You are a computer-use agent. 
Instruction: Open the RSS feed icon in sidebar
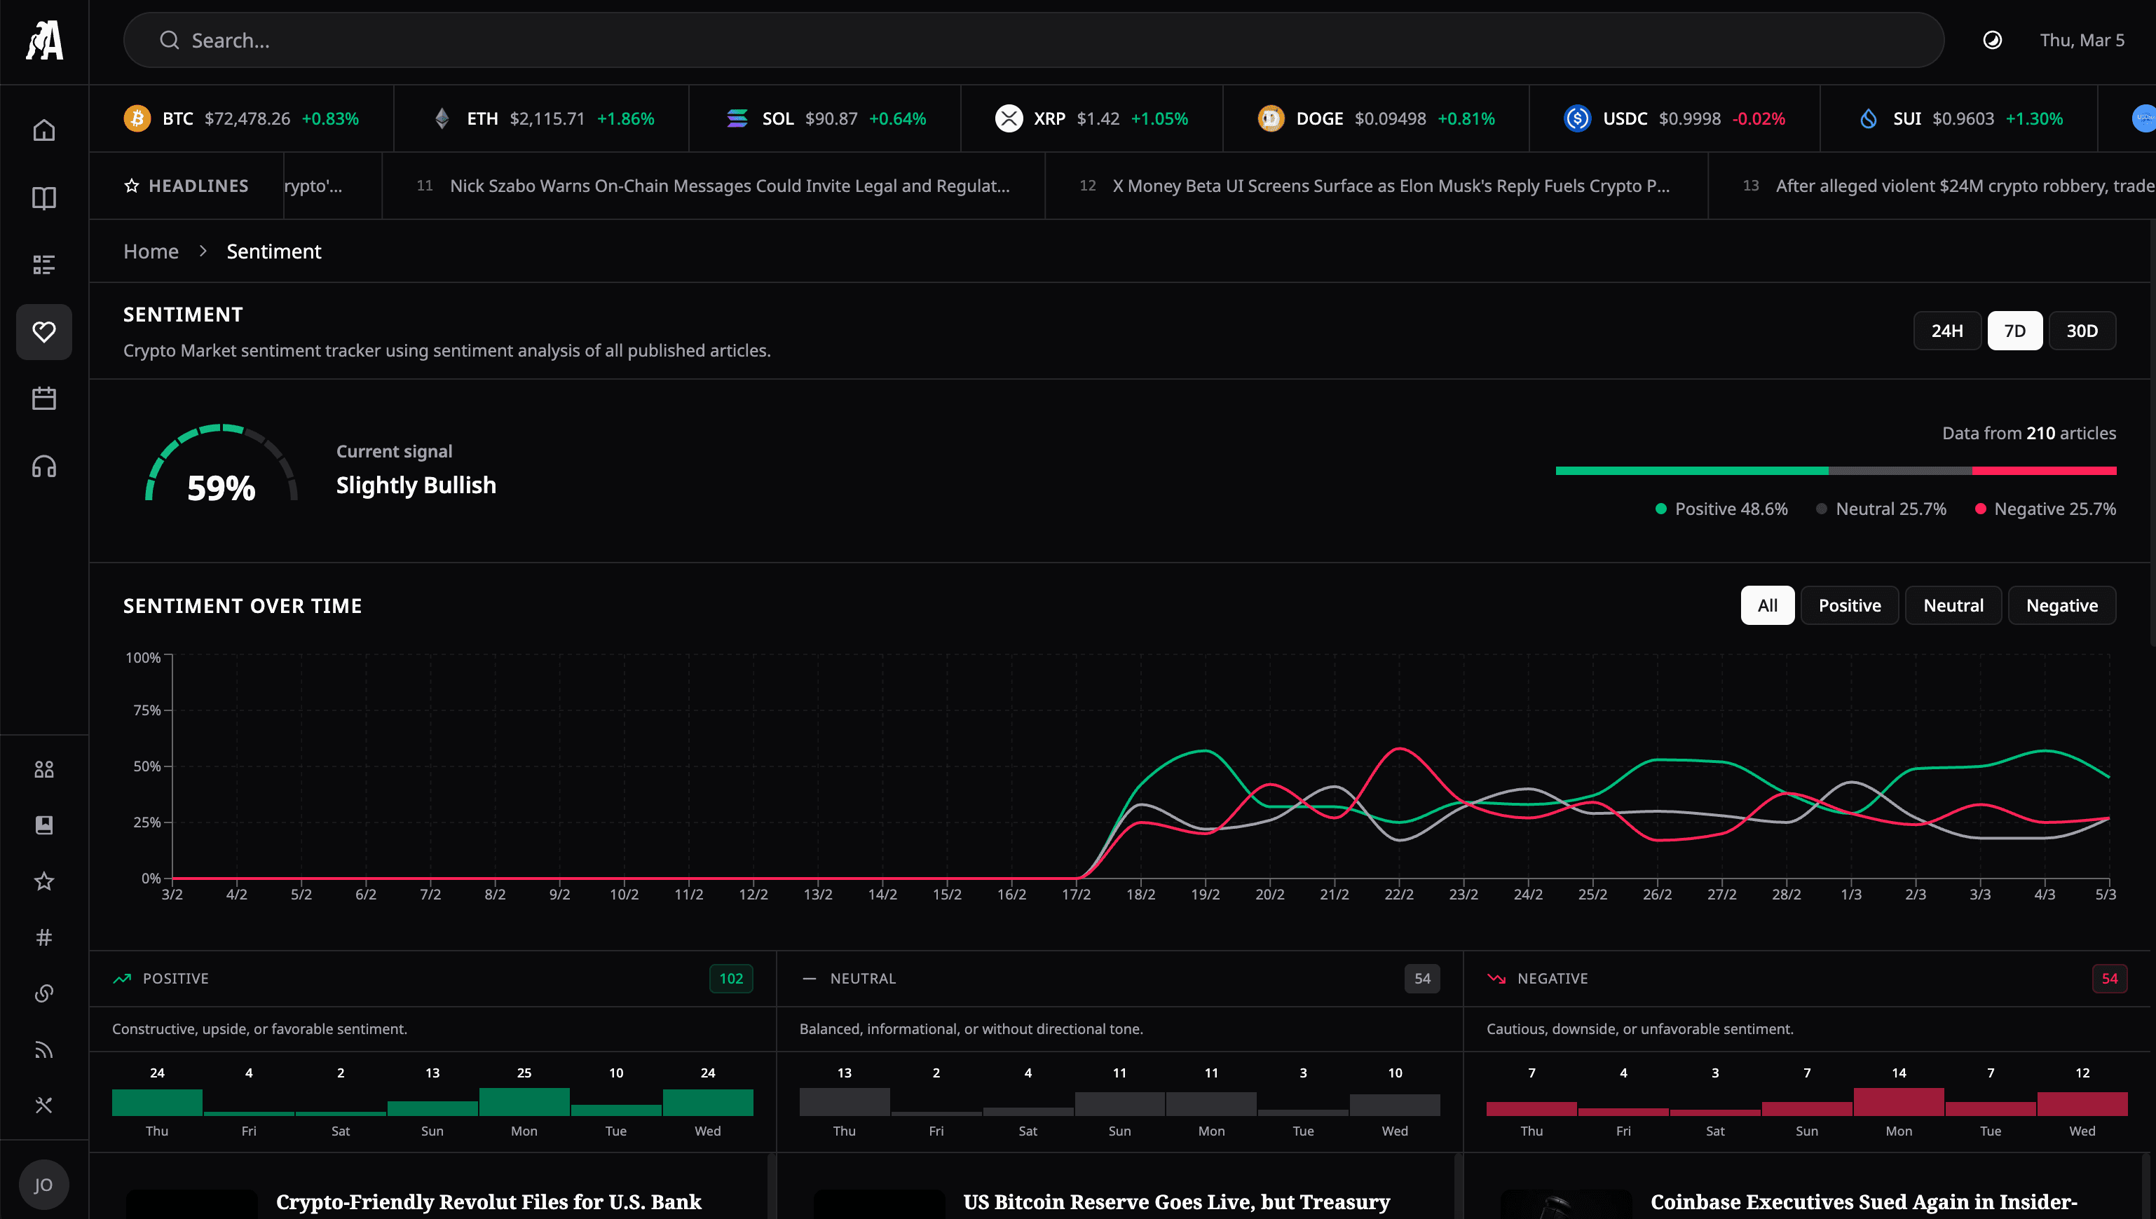[43, 1049]
